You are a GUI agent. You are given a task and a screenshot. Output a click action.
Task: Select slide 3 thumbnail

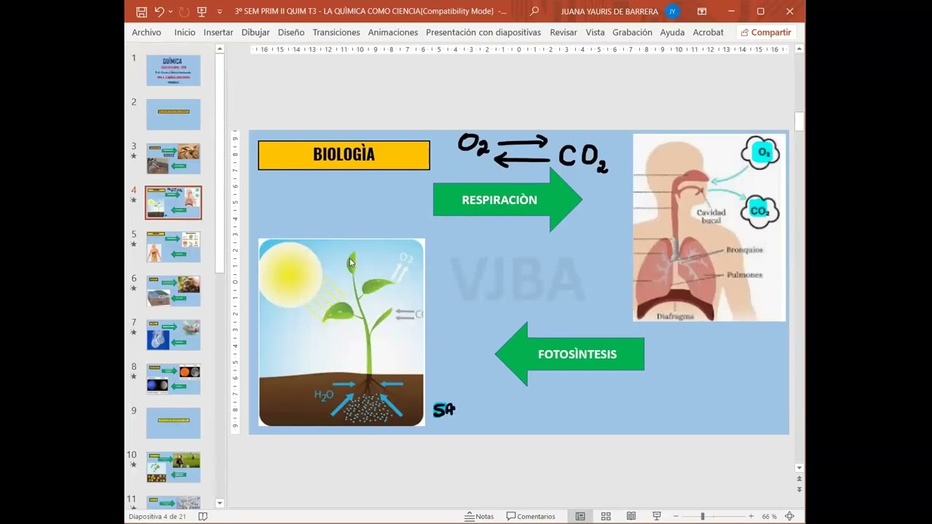(173, 159)
